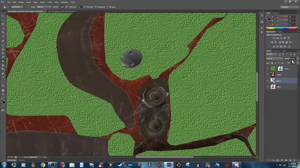300x168 pixels.
Task: Open the Timeline tab
Action: point(22,161)
